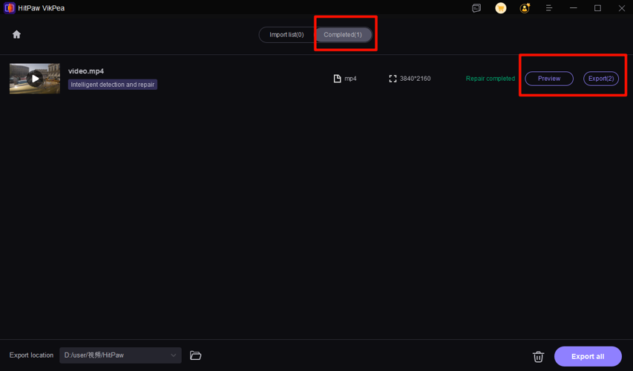Click the Intelligent detection and repair tag

(113, 85)
